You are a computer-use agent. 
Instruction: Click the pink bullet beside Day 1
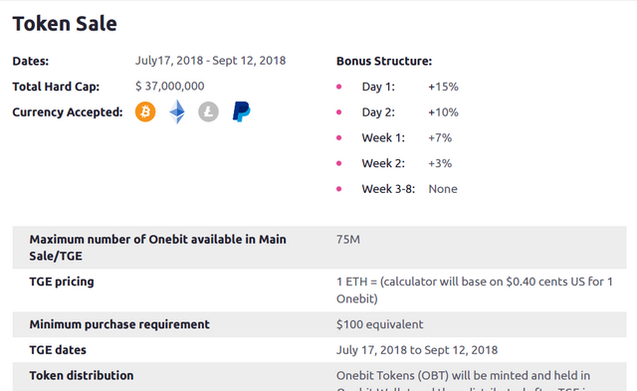pyautogui.click(x=338, y=87)
